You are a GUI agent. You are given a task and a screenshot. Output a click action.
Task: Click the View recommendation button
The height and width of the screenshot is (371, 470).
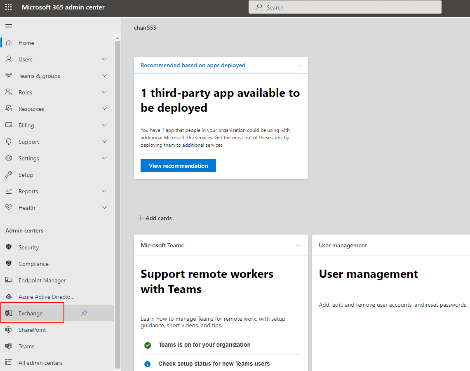(178, 166)
